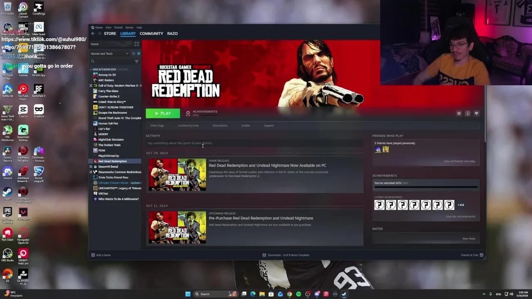Select Liar's Bar

(104, 129)
